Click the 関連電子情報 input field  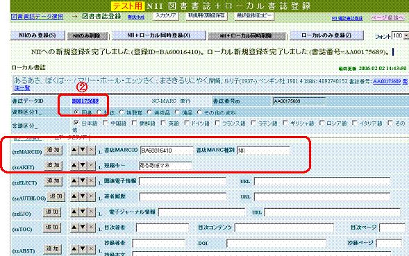tap(183, 181)
